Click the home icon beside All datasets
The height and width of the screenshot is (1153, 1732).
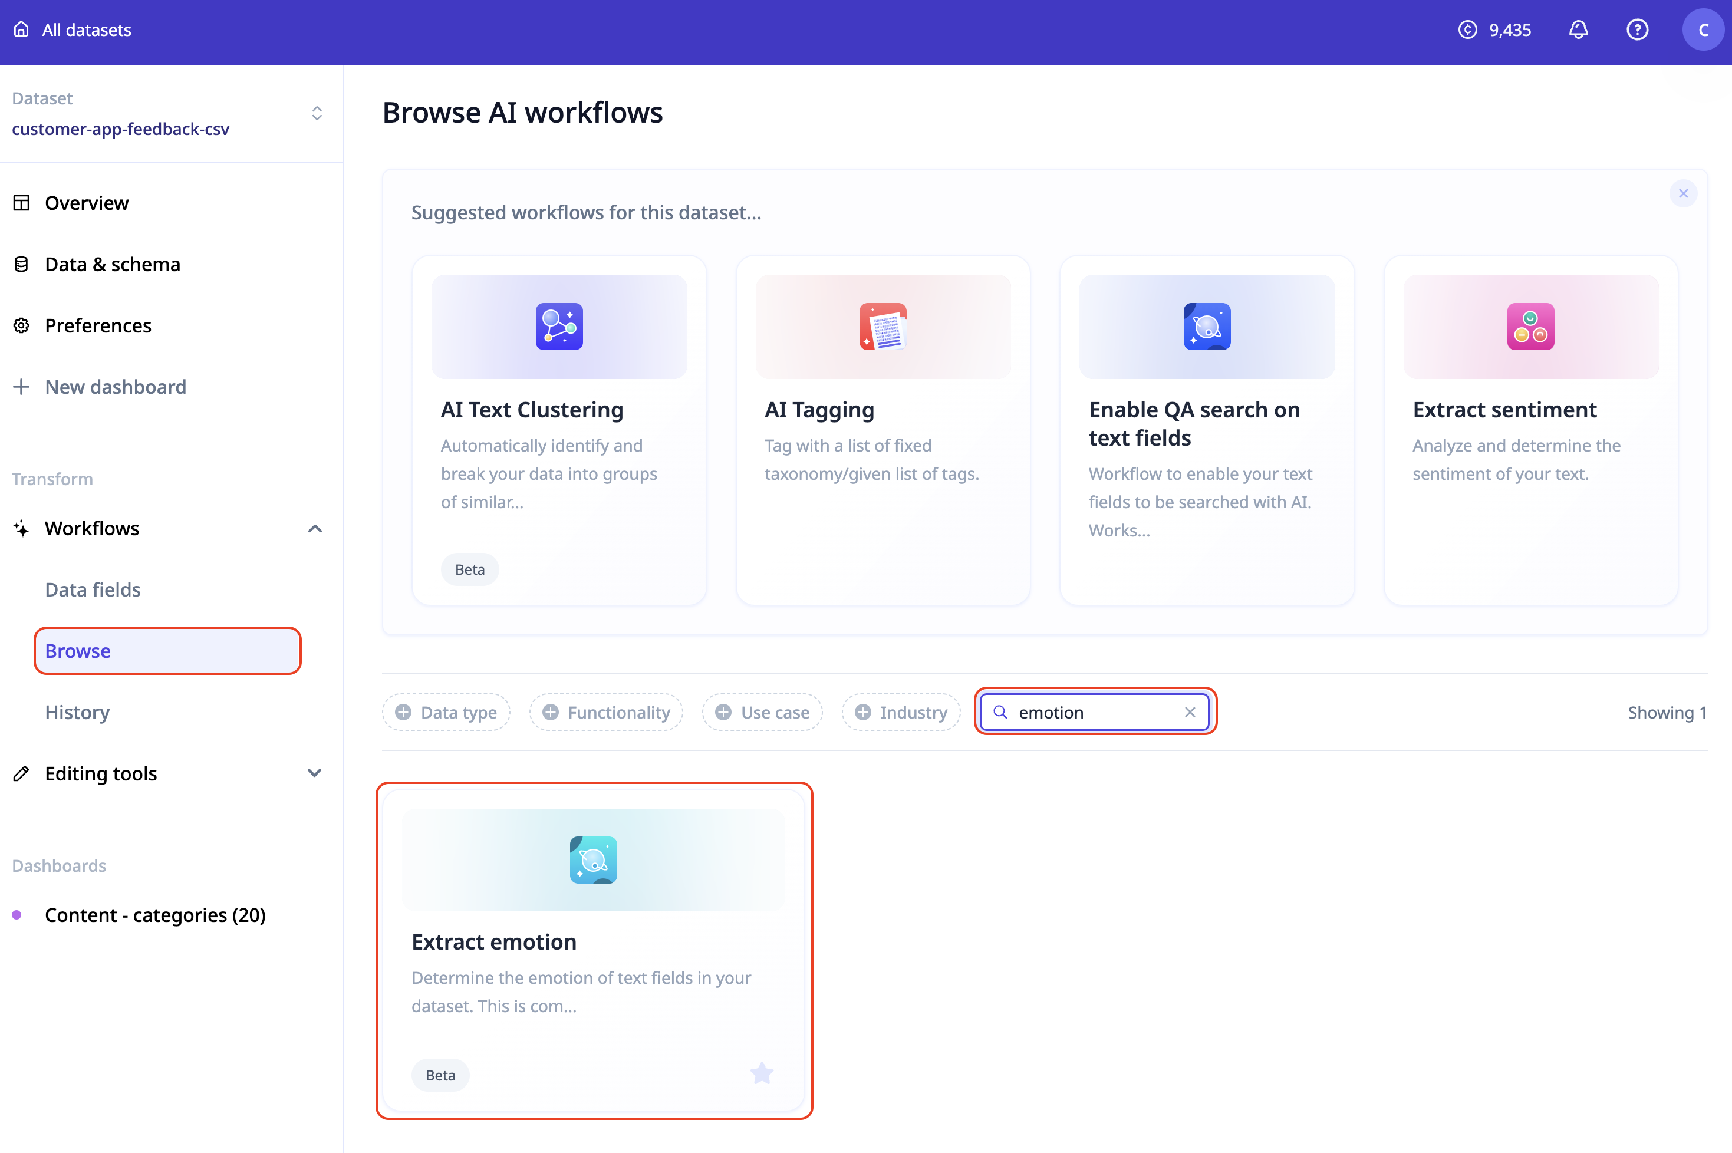pos(21,29)
